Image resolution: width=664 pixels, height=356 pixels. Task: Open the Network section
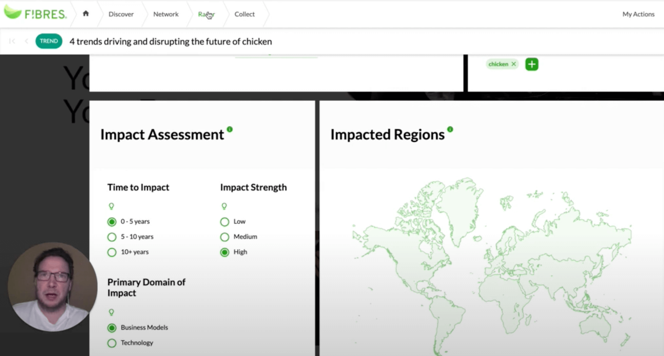tap(166, 14)
